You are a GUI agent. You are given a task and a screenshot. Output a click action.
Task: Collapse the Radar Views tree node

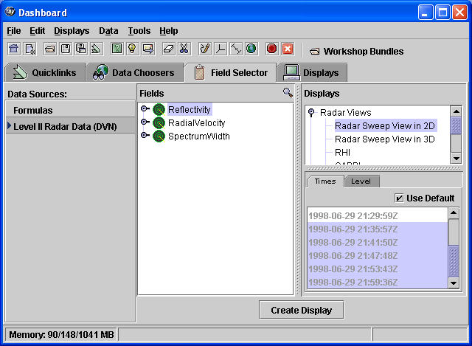point(311,113)
